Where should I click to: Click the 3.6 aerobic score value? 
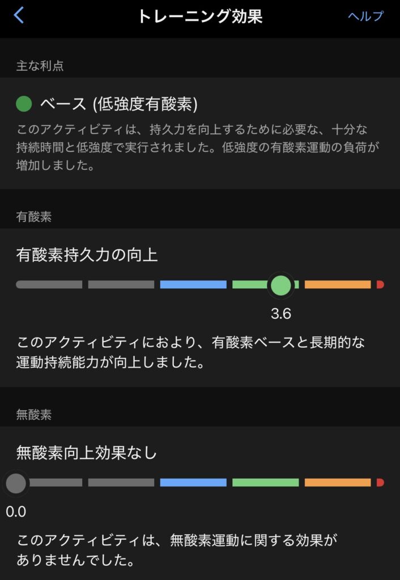pyautogui.click(x=280, y=314)
